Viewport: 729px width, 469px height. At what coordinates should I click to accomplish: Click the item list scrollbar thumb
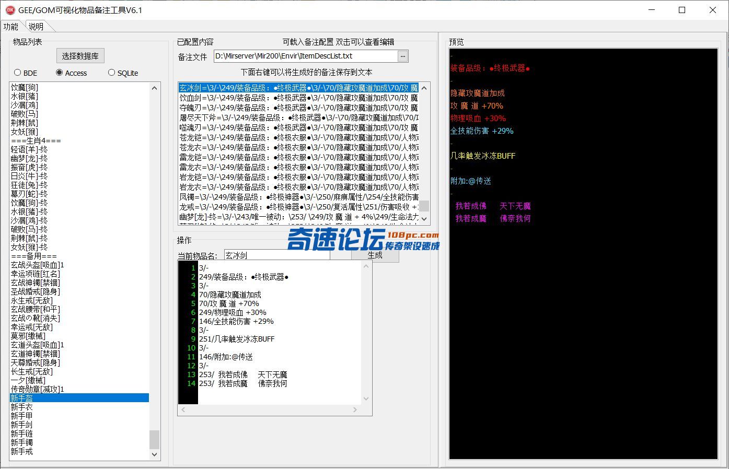point(154,439)
